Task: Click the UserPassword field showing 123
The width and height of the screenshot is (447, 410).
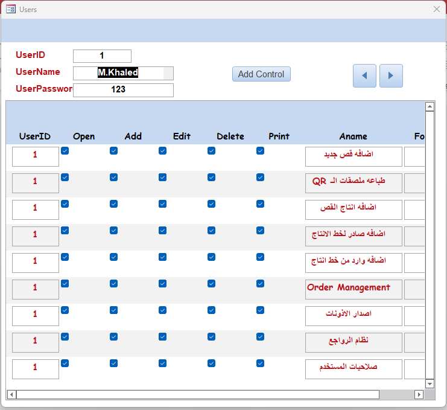Action: (123, 90)
